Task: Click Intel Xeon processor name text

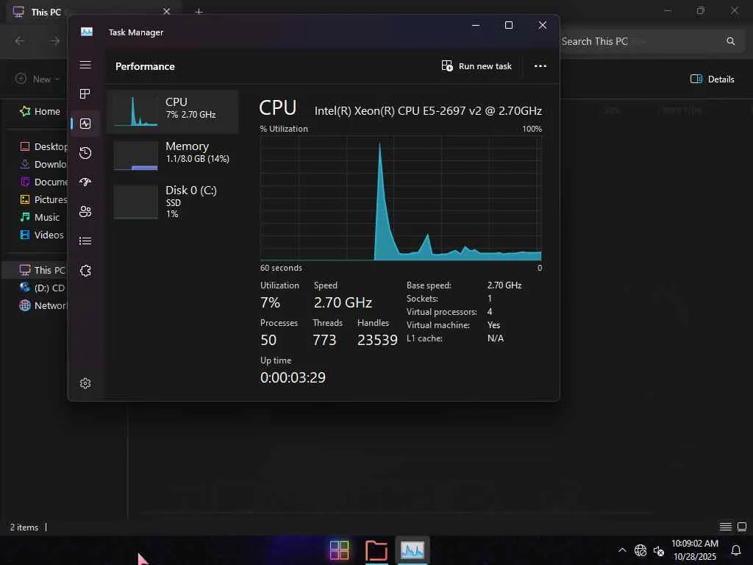Action: click(x=428, y=111)
